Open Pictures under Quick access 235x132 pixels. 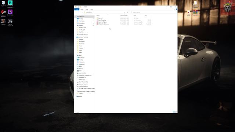click(x=81, y=25)
